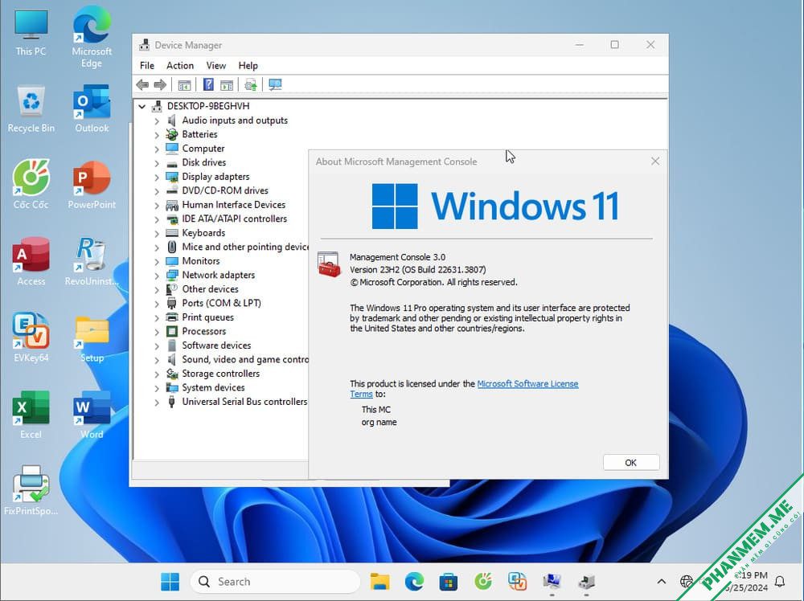Select Ports (COM & LPT) tree item
804x601 pixels.
click(x=221, y=304)
